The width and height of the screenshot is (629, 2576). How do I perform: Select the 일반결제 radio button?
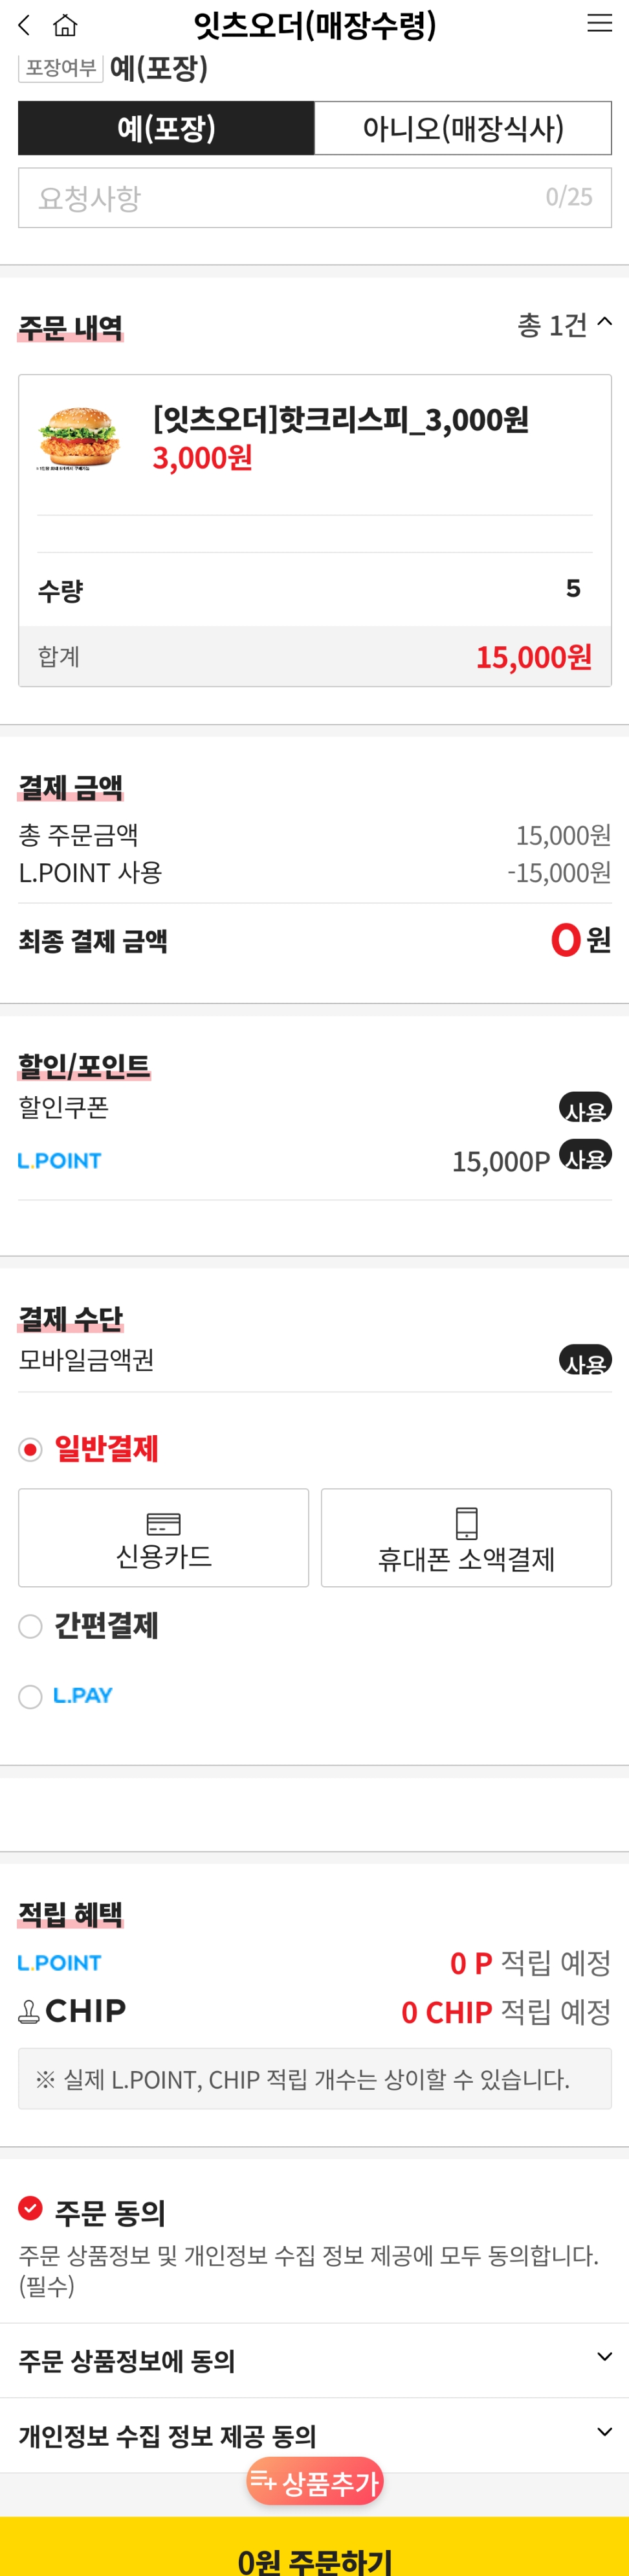coord(31,1449)
